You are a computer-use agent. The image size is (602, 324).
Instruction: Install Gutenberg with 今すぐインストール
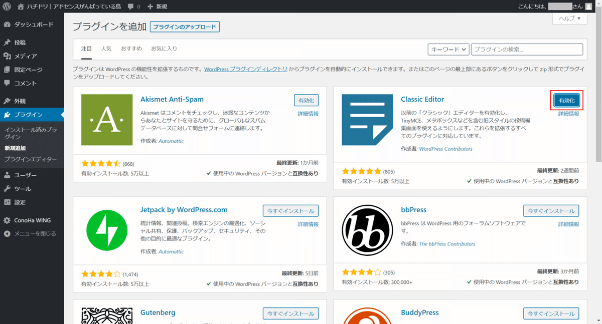point(290,313)
